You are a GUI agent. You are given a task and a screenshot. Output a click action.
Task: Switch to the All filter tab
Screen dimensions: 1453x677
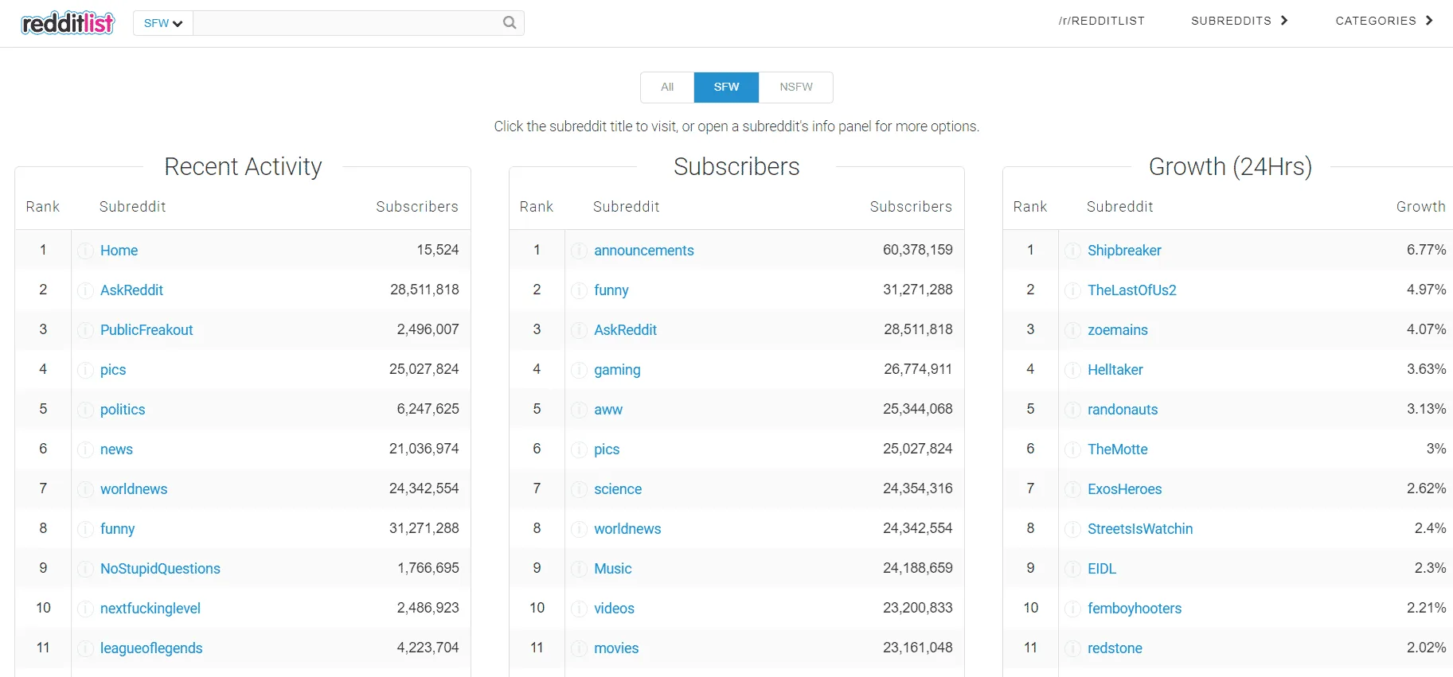click(667, 87)
